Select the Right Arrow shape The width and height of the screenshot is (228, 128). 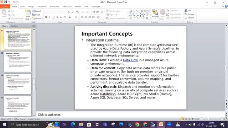click(140, 14)
